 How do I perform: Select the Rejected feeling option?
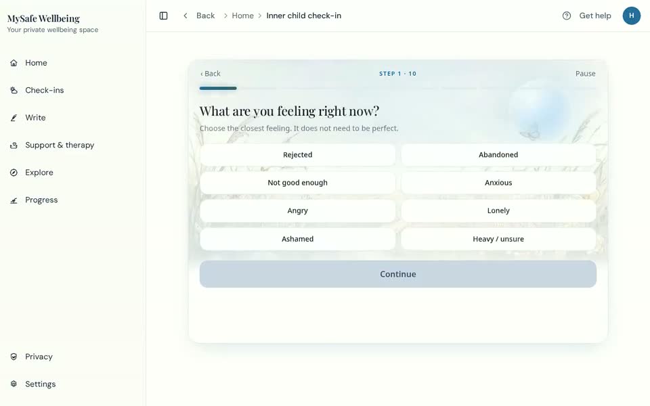point(298,155)
